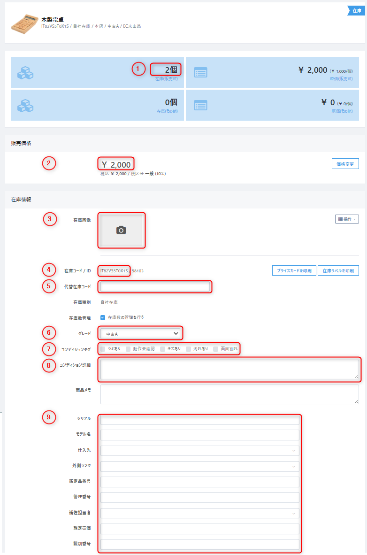
Task: Check the 汚れあり condition tag
Action: click(188, 349)
